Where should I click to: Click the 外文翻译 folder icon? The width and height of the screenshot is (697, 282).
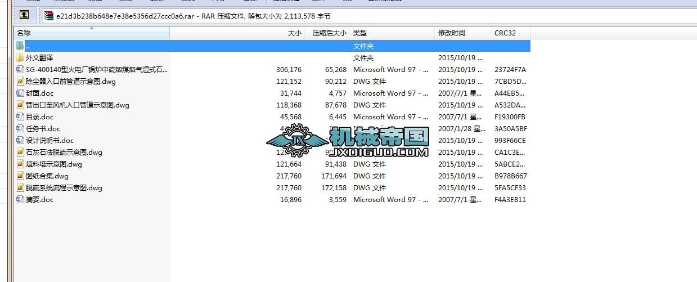(x=20, y=57)
